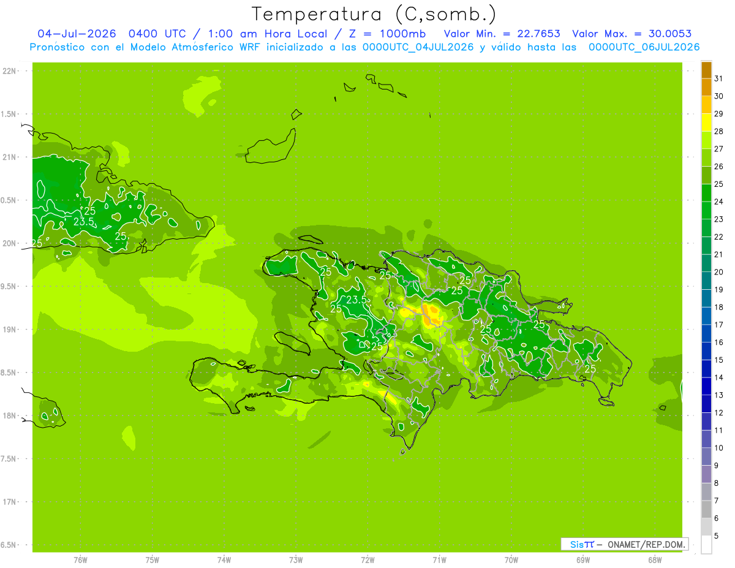Click the 0000UTC_06JUL2026 validity text

click(x=644, y=47)
